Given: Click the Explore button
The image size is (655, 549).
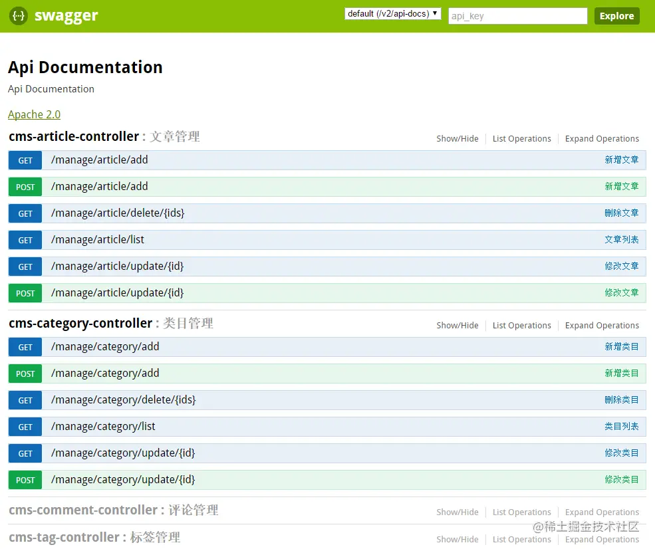Looking at the screenshot, I should point(616,16).
